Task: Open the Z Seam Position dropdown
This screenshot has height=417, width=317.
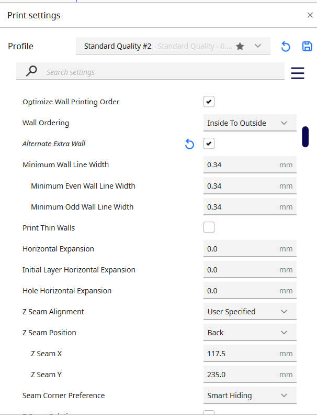Action: tap(250, 333)
